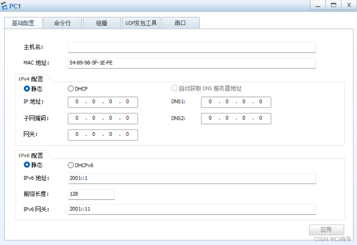The image size is (357, 245).
Task: Click the 主机名 input field
Action: pos(192,47)
